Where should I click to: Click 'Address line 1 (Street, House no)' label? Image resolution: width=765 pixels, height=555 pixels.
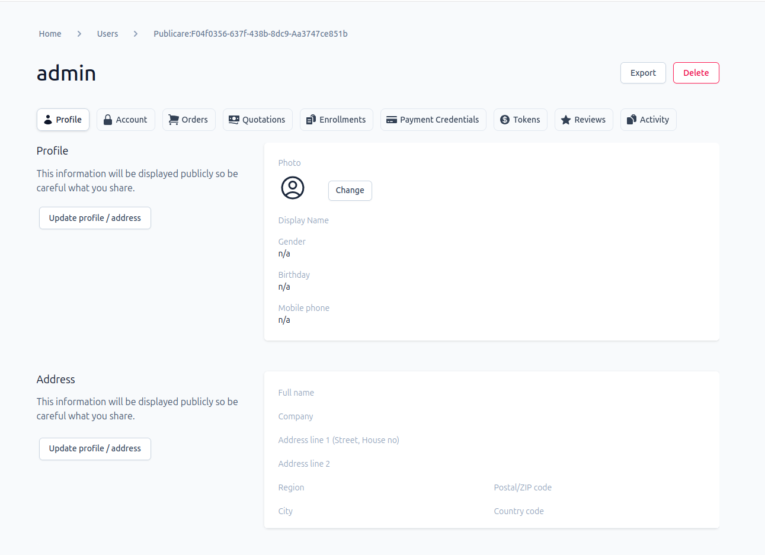click(339, 440)
